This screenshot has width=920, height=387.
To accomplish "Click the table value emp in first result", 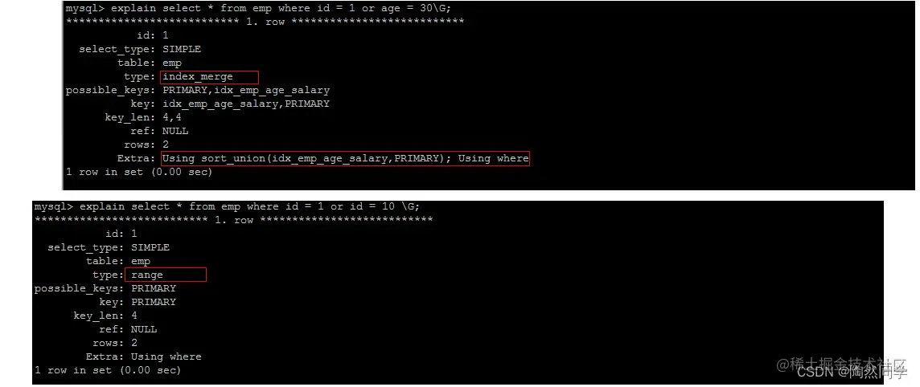I will [x=172, y=63].
